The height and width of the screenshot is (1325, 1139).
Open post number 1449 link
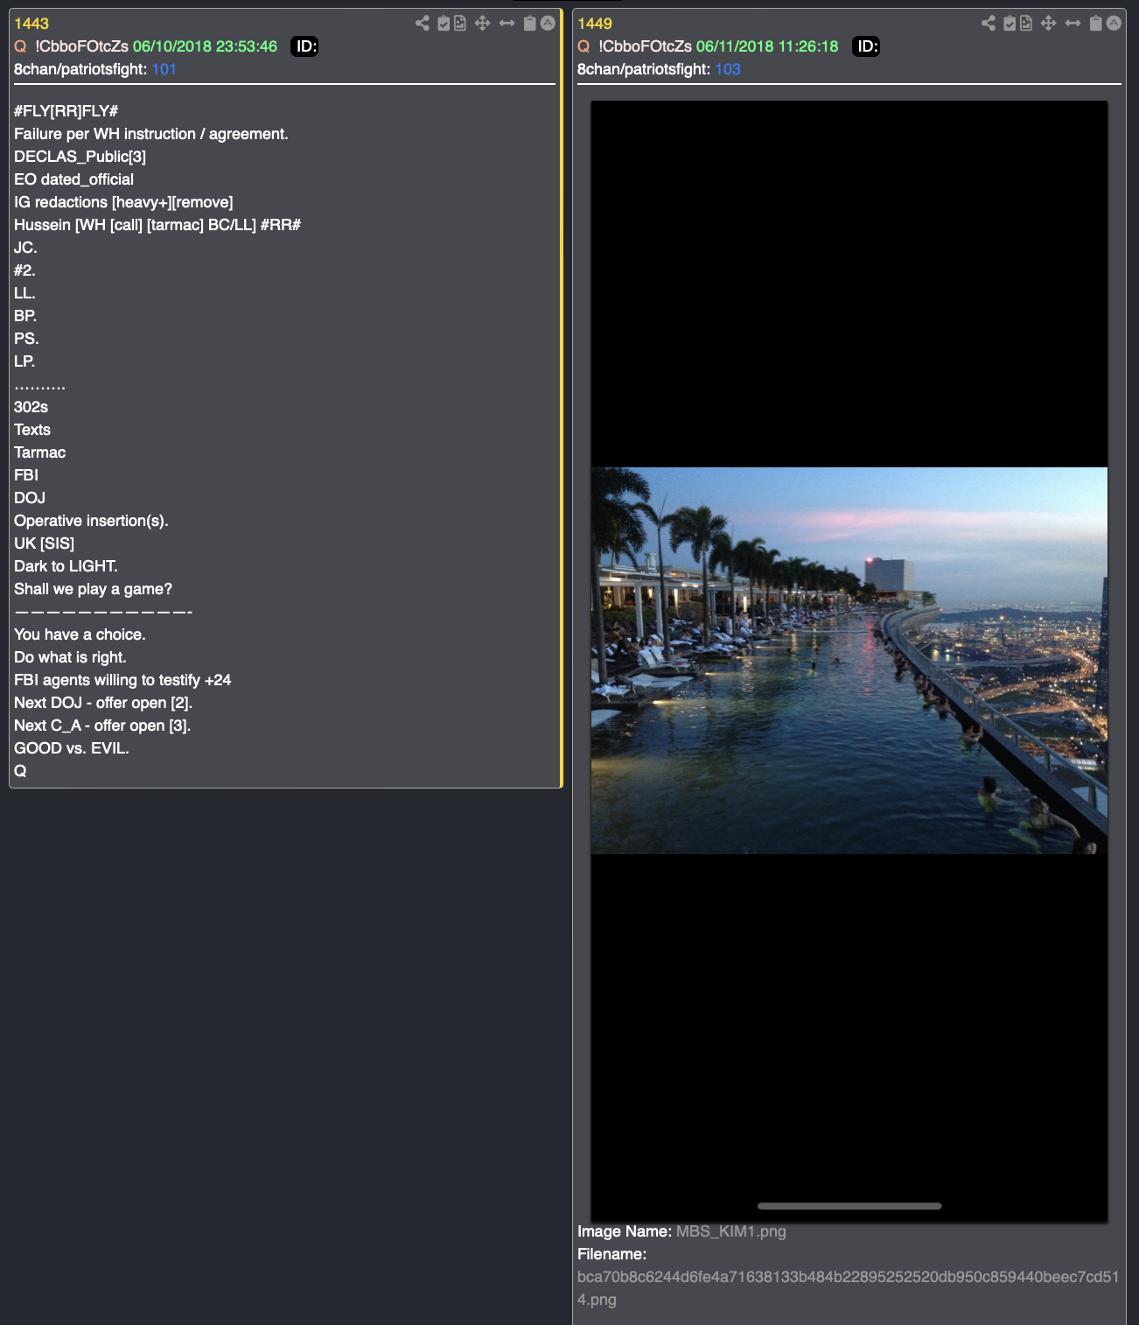595,24
